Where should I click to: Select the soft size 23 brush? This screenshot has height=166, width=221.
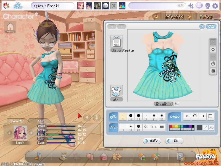(162, 117)
